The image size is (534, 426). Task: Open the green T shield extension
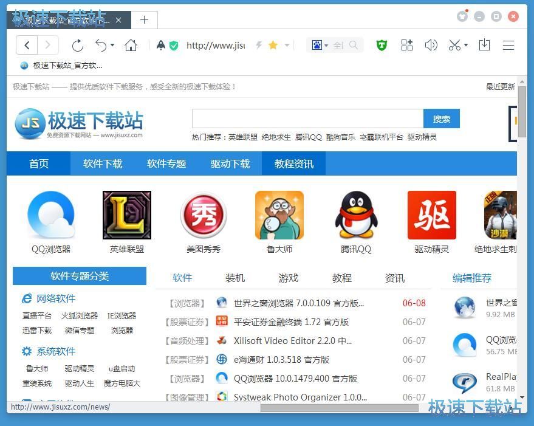(382, 45)
